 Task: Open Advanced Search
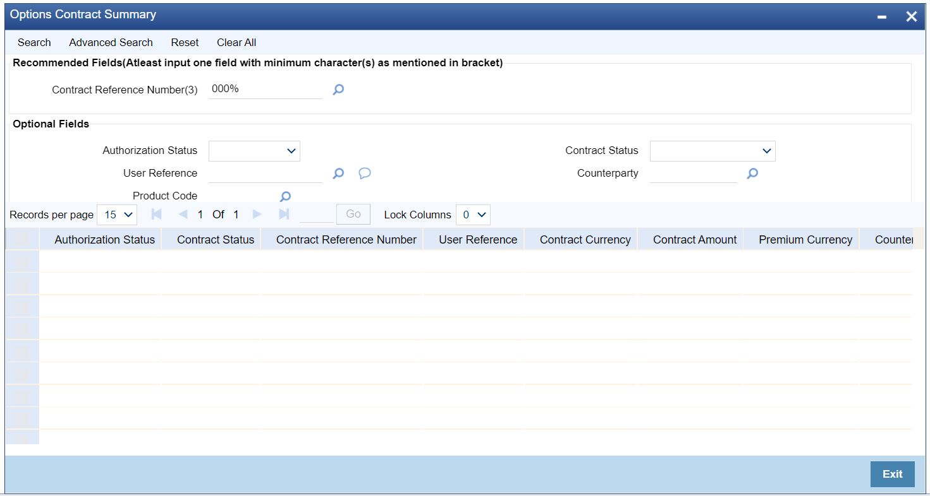click(x=111, y=42)
